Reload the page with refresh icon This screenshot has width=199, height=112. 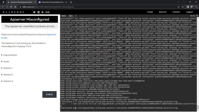click(11, 7)
